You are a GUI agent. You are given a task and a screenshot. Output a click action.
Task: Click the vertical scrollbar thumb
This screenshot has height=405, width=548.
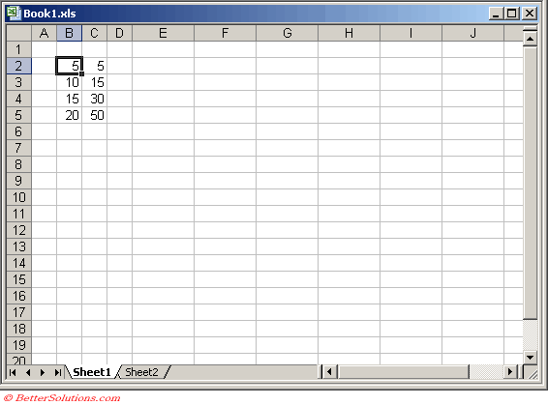click(x=530, y=183)
